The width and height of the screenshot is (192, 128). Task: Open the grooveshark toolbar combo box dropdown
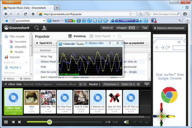point(44,21)
